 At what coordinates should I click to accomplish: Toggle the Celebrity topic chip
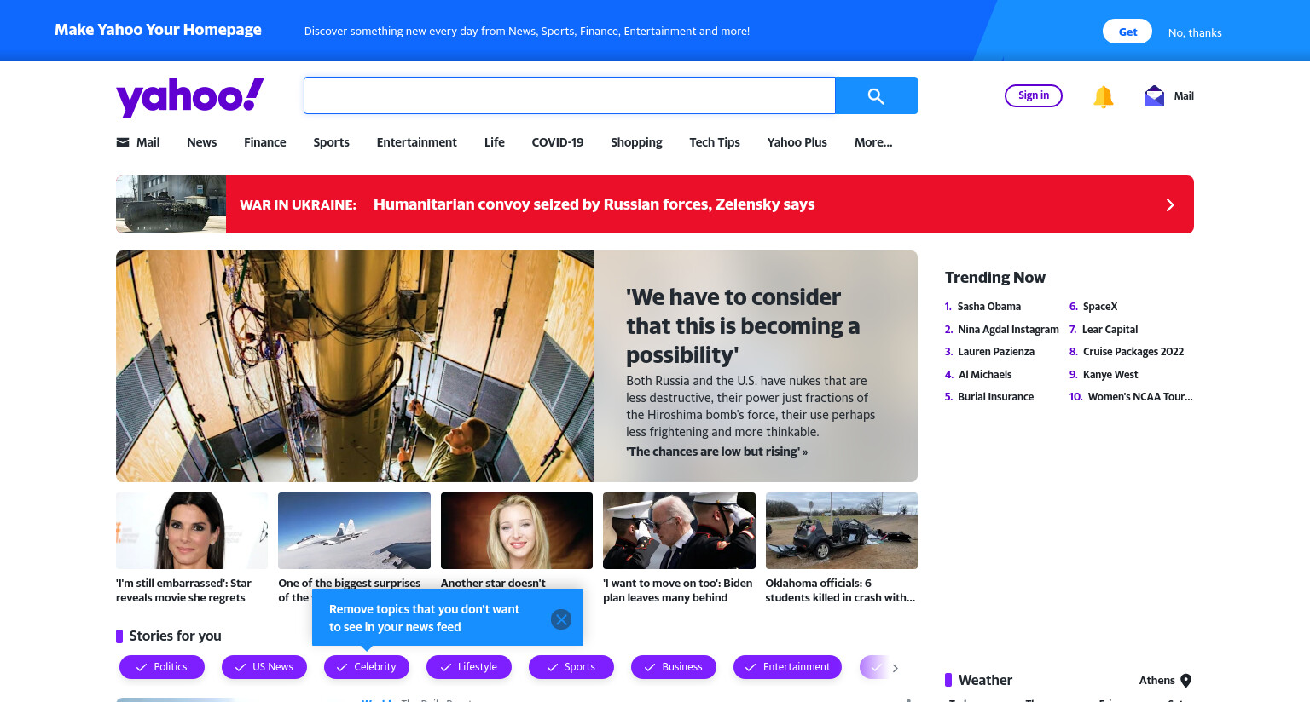367,667
